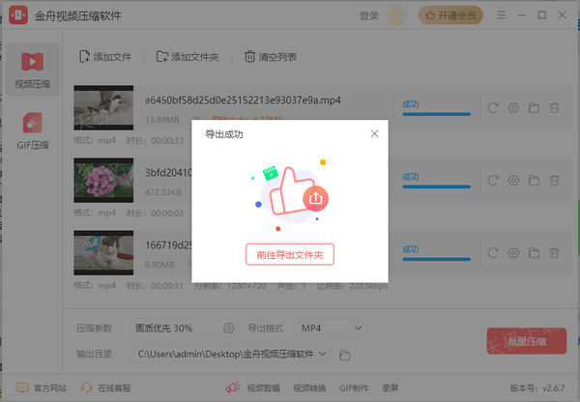
Task: Open output folder for 3bfd2041 video
Action: point(534,181)
